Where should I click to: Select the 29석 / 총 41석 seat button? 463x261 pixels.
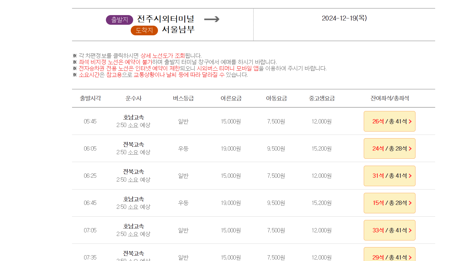coord(389,254)
